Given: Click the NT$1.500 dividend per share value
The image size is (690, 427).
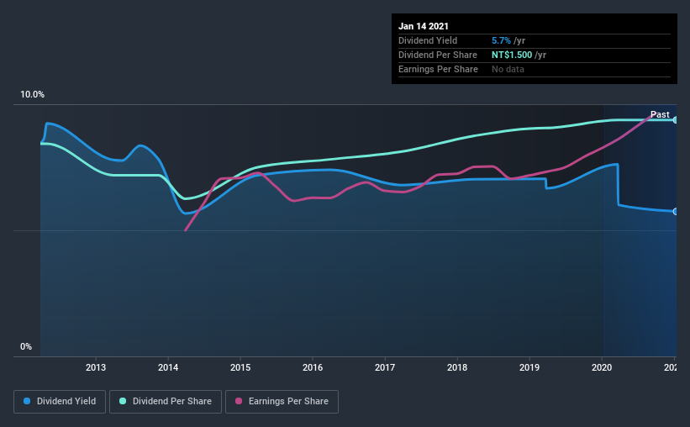Looking at the screenshot, I should pyautogui.click(x=512, y=55).
